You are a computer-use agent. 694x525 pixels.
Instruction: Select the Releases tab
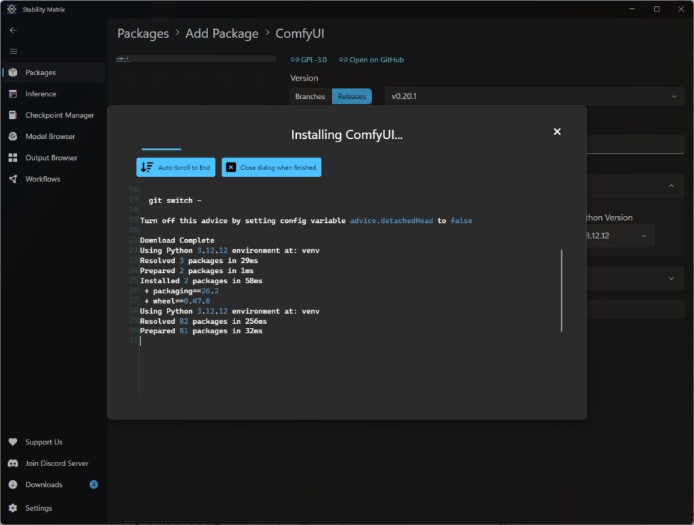point(352,96)
